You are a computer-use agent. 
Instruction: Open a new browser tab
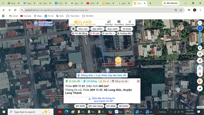click(x=150, y=3)
